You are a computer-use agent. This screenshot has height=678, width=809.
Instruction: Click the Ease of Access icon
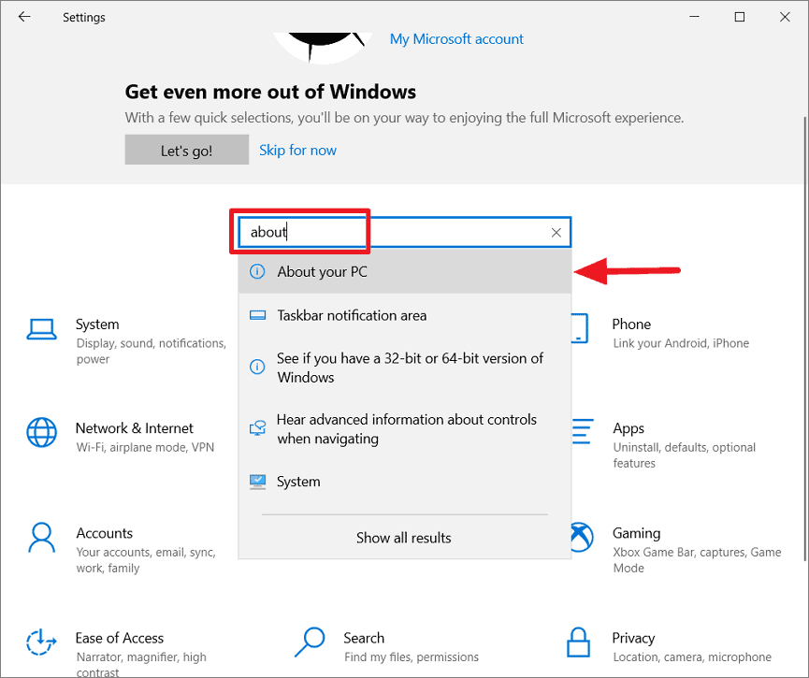click(41, 642)
